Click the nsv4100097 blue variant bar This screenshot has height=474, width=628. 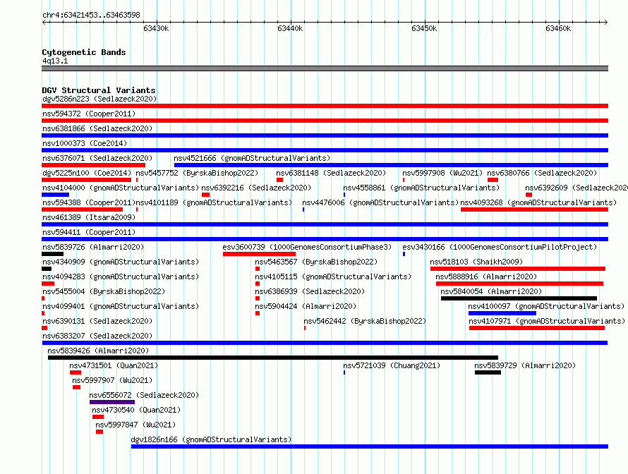502,313
